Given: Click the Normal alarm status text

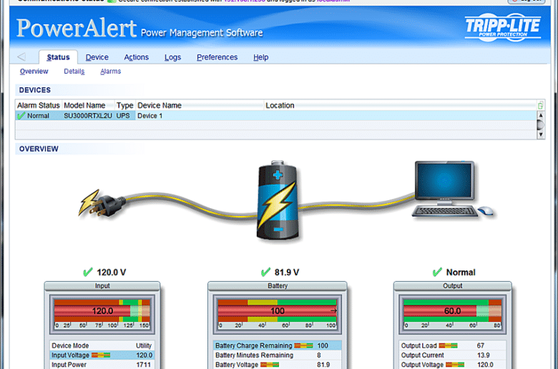Looking at the screenshot, I should coord(38,116).
